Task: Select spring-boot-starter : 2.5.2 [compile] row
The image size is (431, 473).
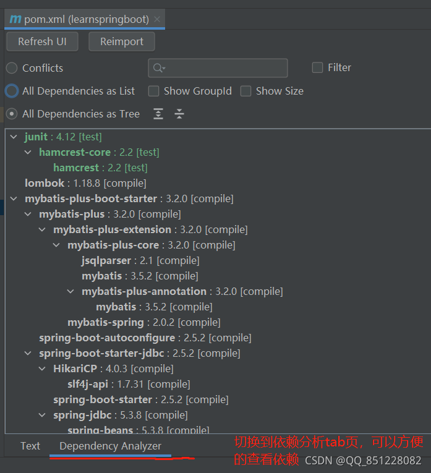Action: point(141,399)
